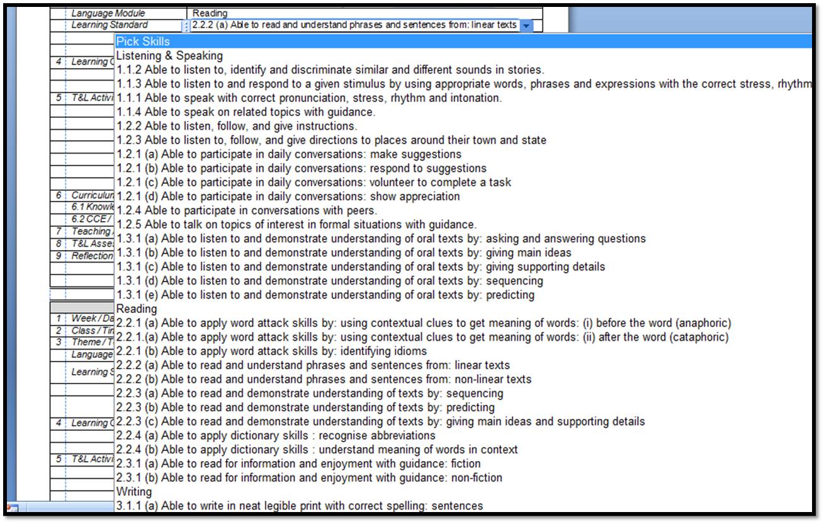The height and width of the screenshot is (524, 824).
Task: Click the row 7 Teaching label cell
Action: coord(91,231)
